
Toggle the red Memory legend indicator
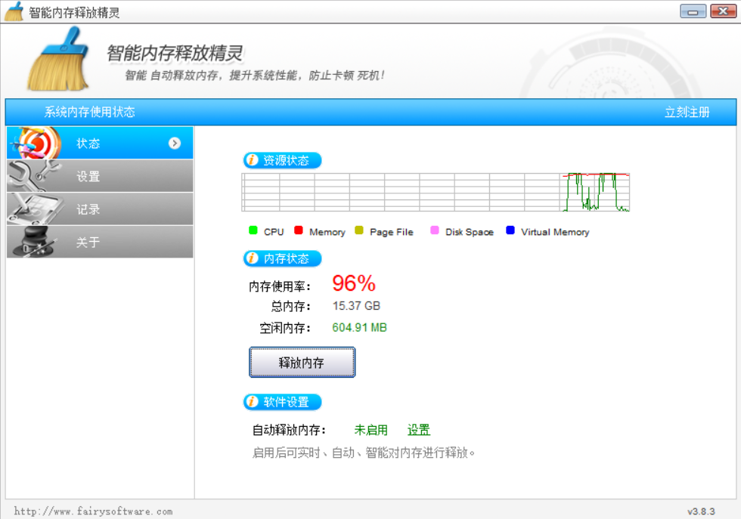coord(296,232)
